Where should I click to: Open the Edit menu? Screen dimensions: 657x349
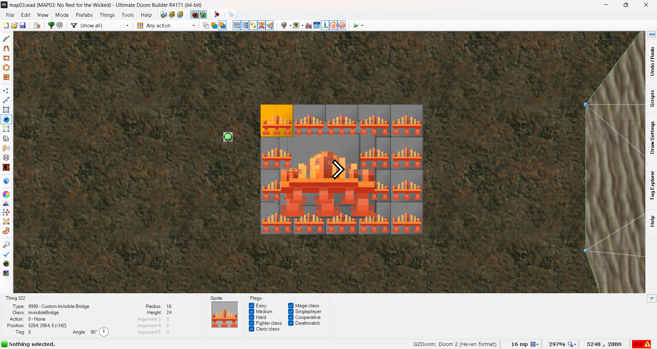(x=26, y=15)
